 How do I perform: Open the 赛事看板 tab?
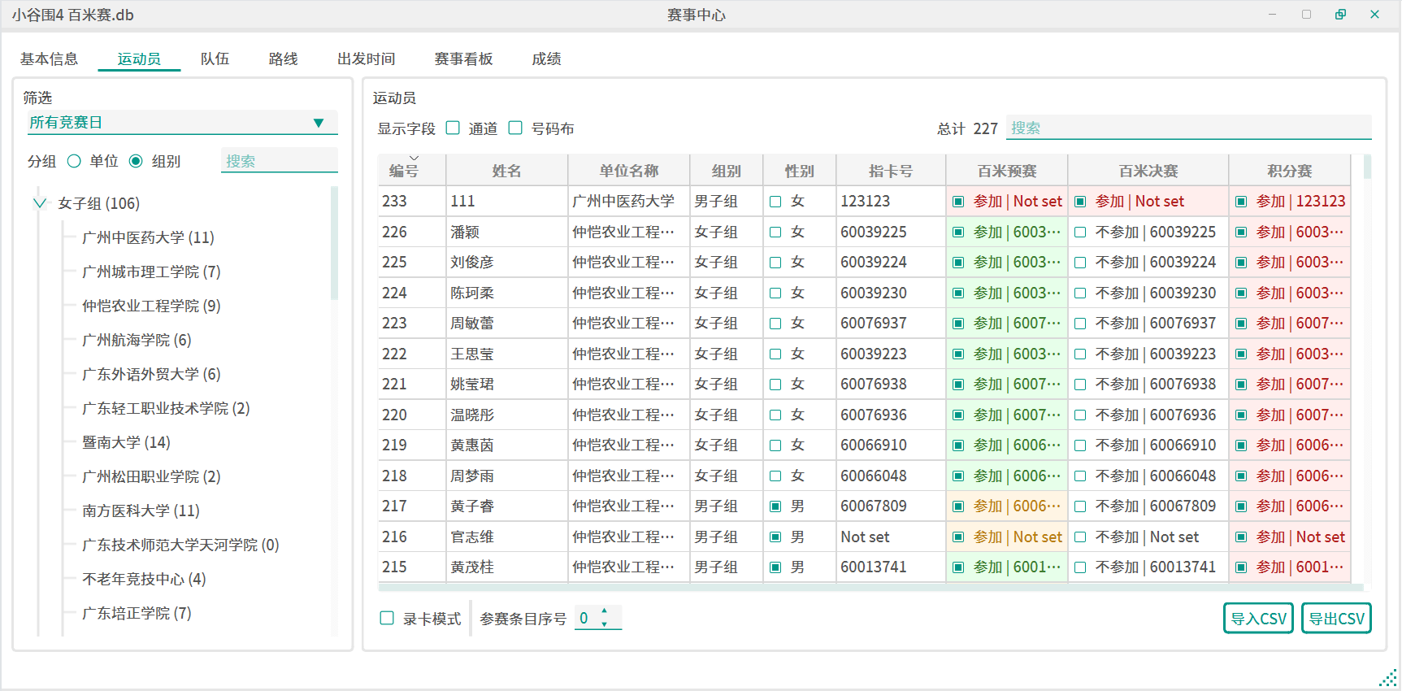click(463, 59)
